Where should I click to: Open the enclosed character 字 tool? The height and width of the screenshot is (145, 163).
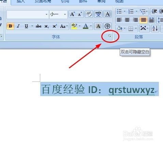(x=107, y=26)
